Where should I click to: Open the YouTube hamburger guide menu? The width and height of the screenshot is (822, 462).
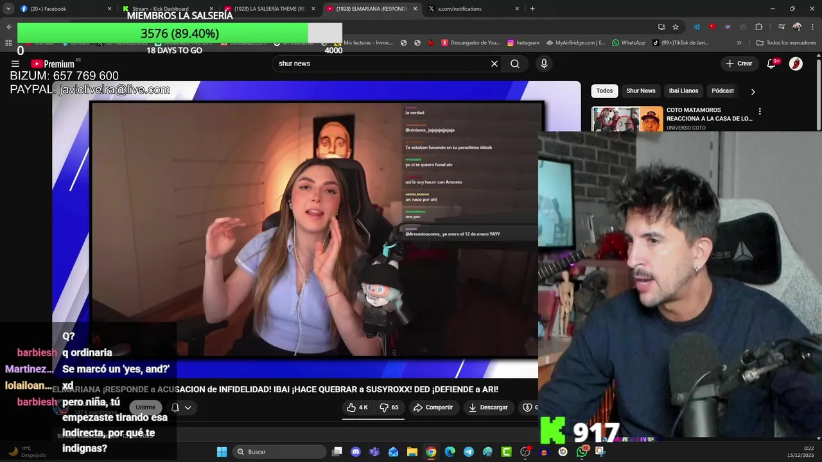15,64
